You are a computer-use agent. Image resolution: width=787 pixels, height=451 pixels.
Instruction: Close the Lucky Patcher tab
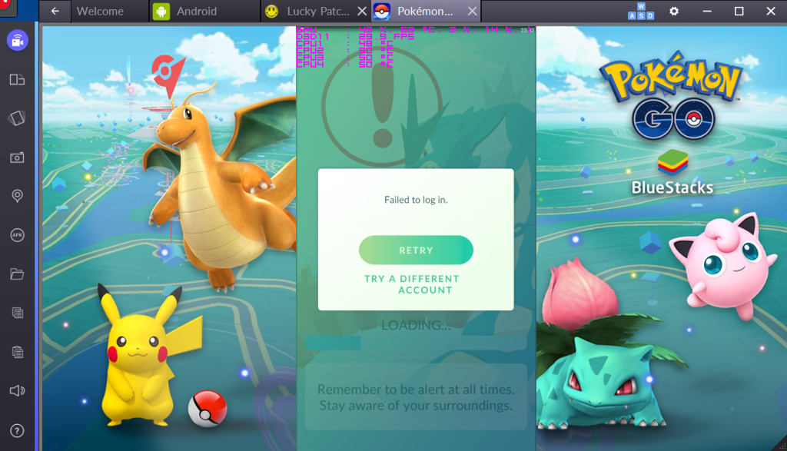click(362, 11)
